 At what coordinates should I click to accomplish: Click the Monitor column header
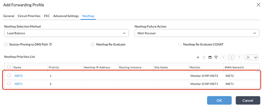coord(195,67)
